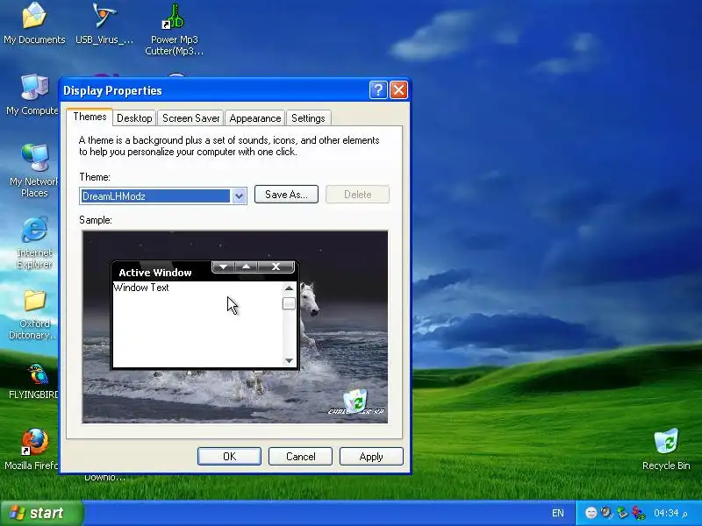Switch to the Screen Saver tab

point(190,118)
